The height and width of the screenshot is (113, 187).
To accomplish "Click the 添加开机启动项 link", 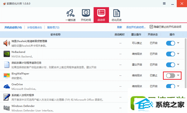I will (x=136, y=27).
